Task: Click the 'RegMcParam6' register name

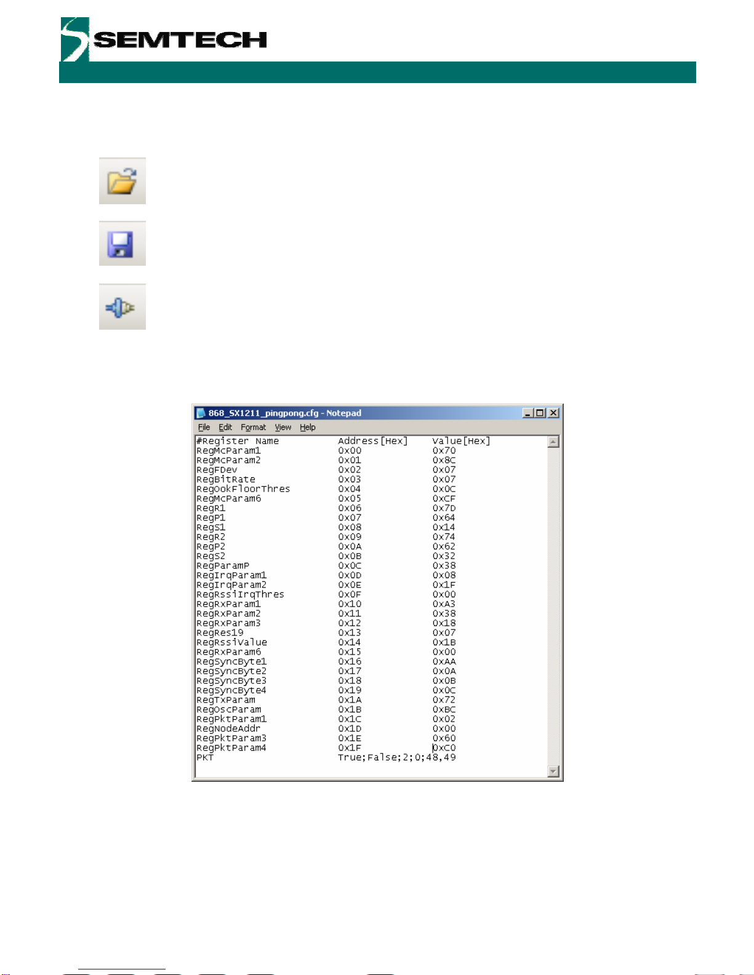Action: [229, 499]
